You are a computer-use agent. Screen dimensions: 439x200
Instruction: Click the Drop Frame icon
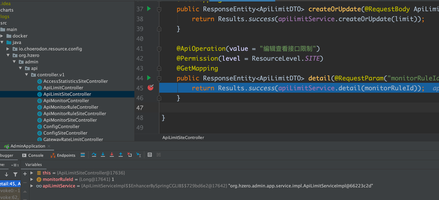click(130, 155)
